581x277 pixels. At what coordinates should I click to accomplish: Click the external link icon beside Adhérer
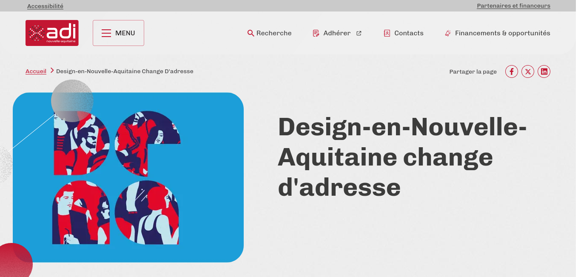(359, 33)
